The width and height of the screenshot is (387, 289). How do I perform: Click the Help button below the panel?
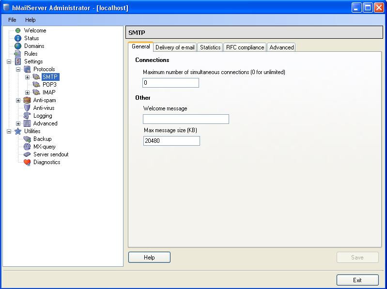click(149, 258)
